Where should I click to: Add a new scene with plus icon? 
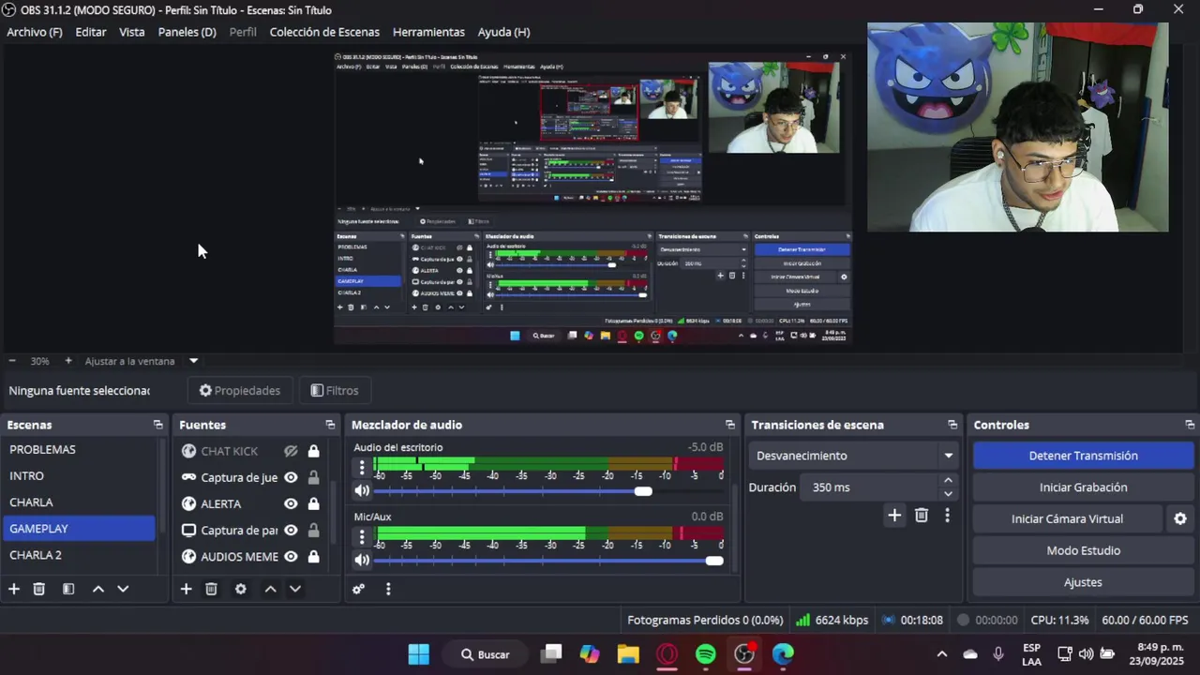[14, 589]
